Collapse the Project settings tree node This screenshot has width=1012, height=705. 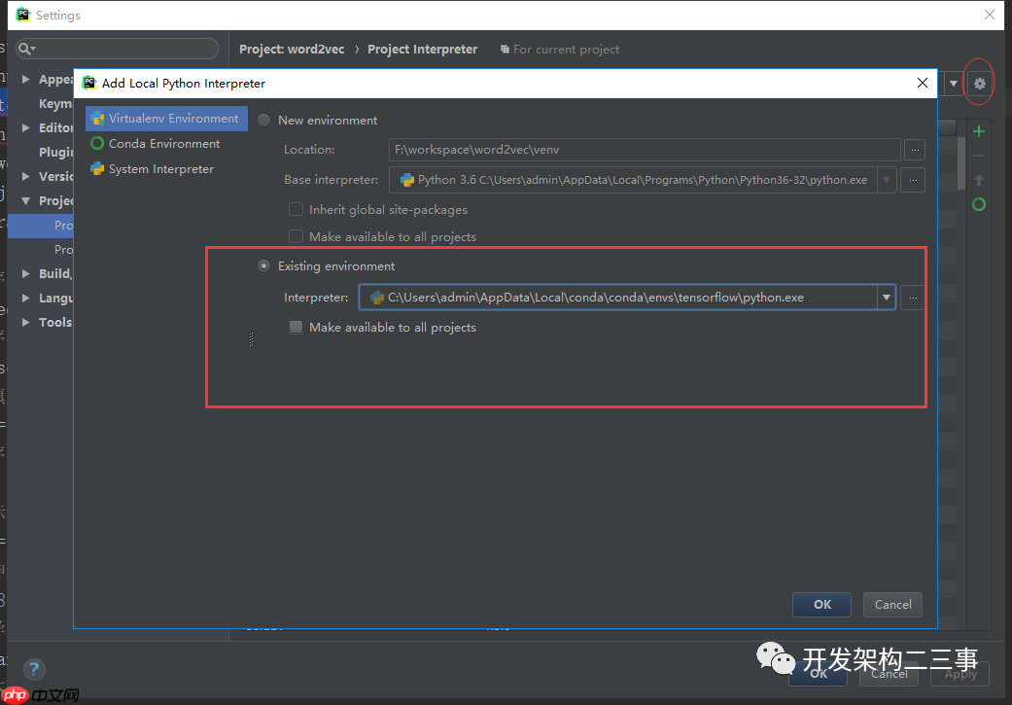[26, 200]
